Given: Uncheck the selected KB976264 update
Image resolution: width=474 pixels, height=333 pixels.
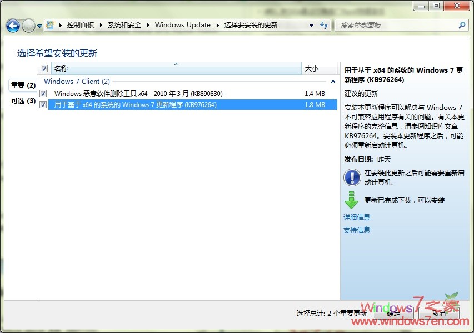Looking at the screenshot, I should pyautogui.click(x=43, y=104).
